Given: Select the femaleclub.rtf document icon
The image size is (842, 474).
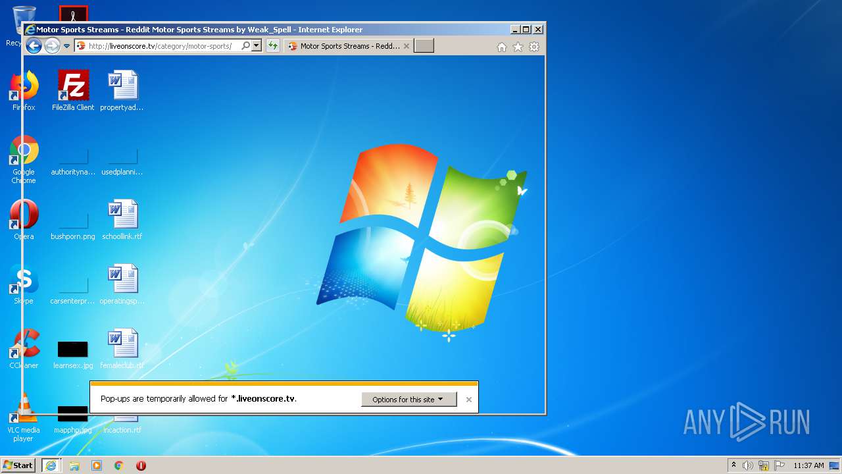Looking at the screenshot, I should point(122,350).
